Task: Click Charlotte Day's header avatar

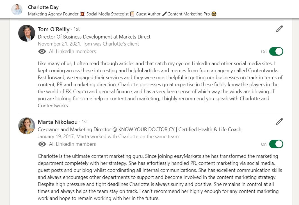Action: (17, 10)
